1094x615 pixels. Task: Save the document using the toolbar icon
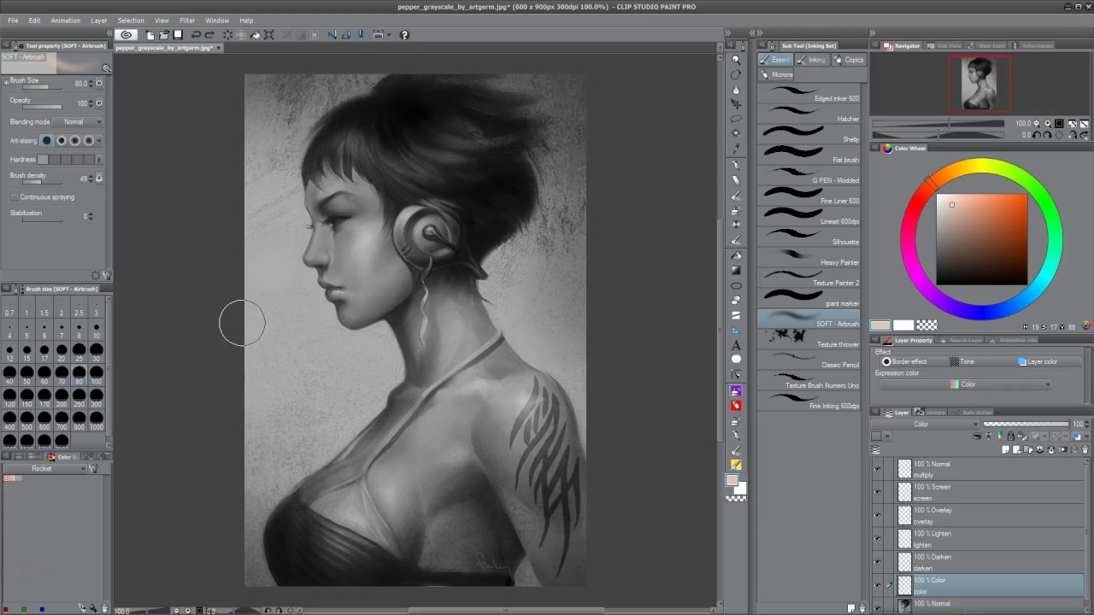pyautogui.click(x=178, y=35)
